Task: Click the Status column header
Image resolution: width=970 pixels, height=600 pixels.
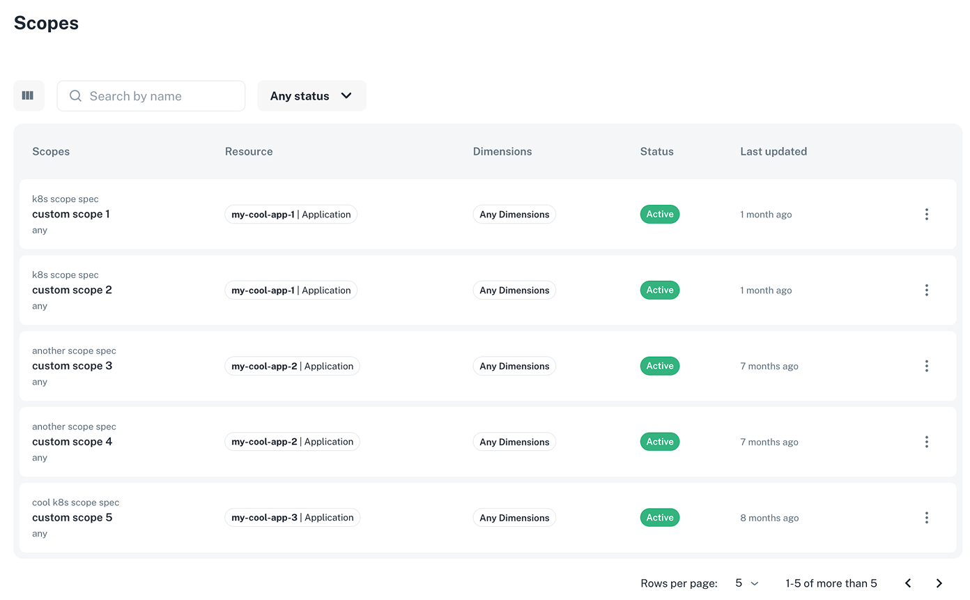Action: coord(656,151)
